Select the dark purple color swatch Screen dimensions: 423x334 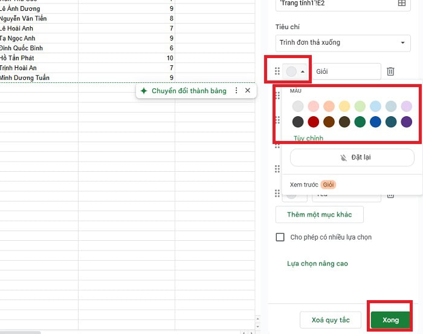coord(406,122)
